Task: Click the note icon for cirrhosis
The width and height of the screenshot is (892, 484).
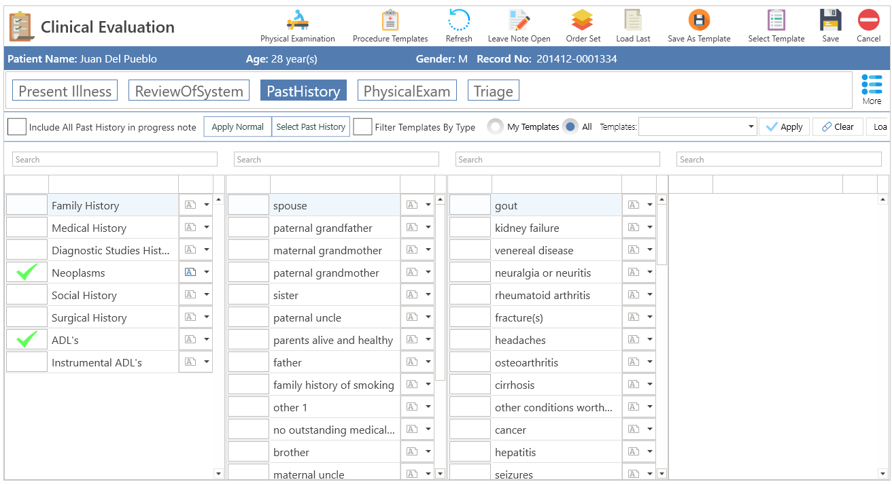Action: click(634, 385)
